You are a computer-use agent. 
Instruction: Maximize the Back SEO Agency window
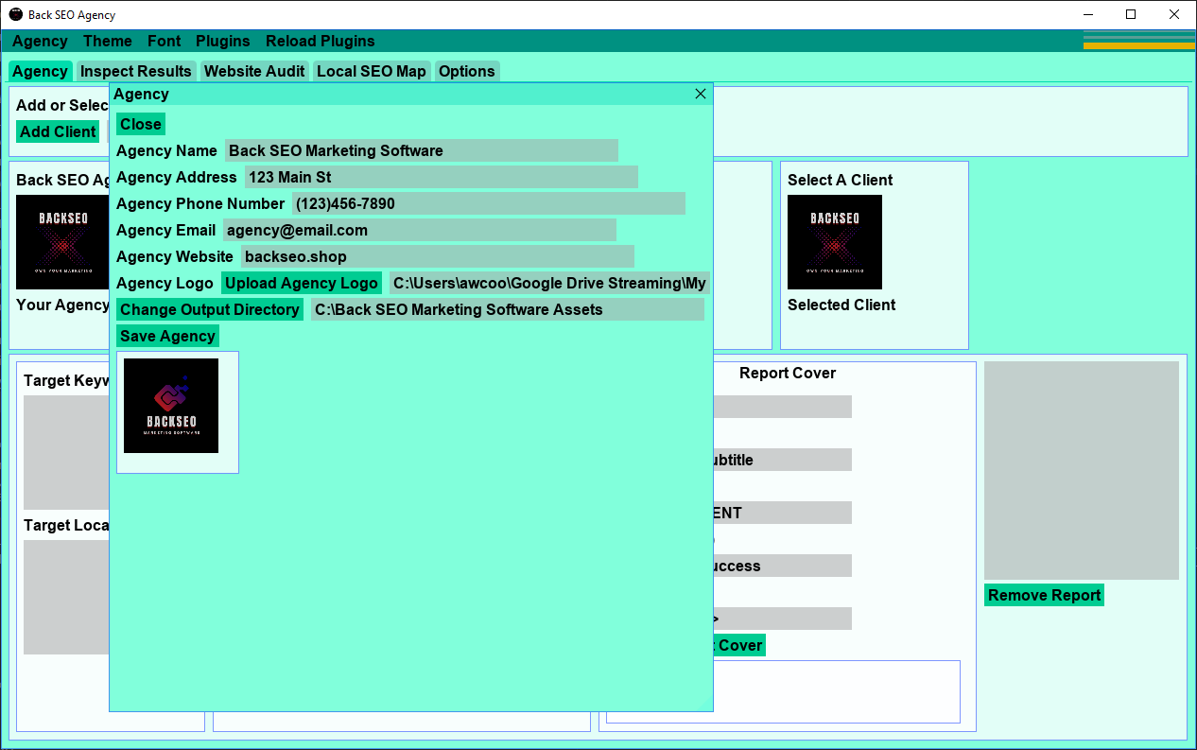[x=1131, y=14]
